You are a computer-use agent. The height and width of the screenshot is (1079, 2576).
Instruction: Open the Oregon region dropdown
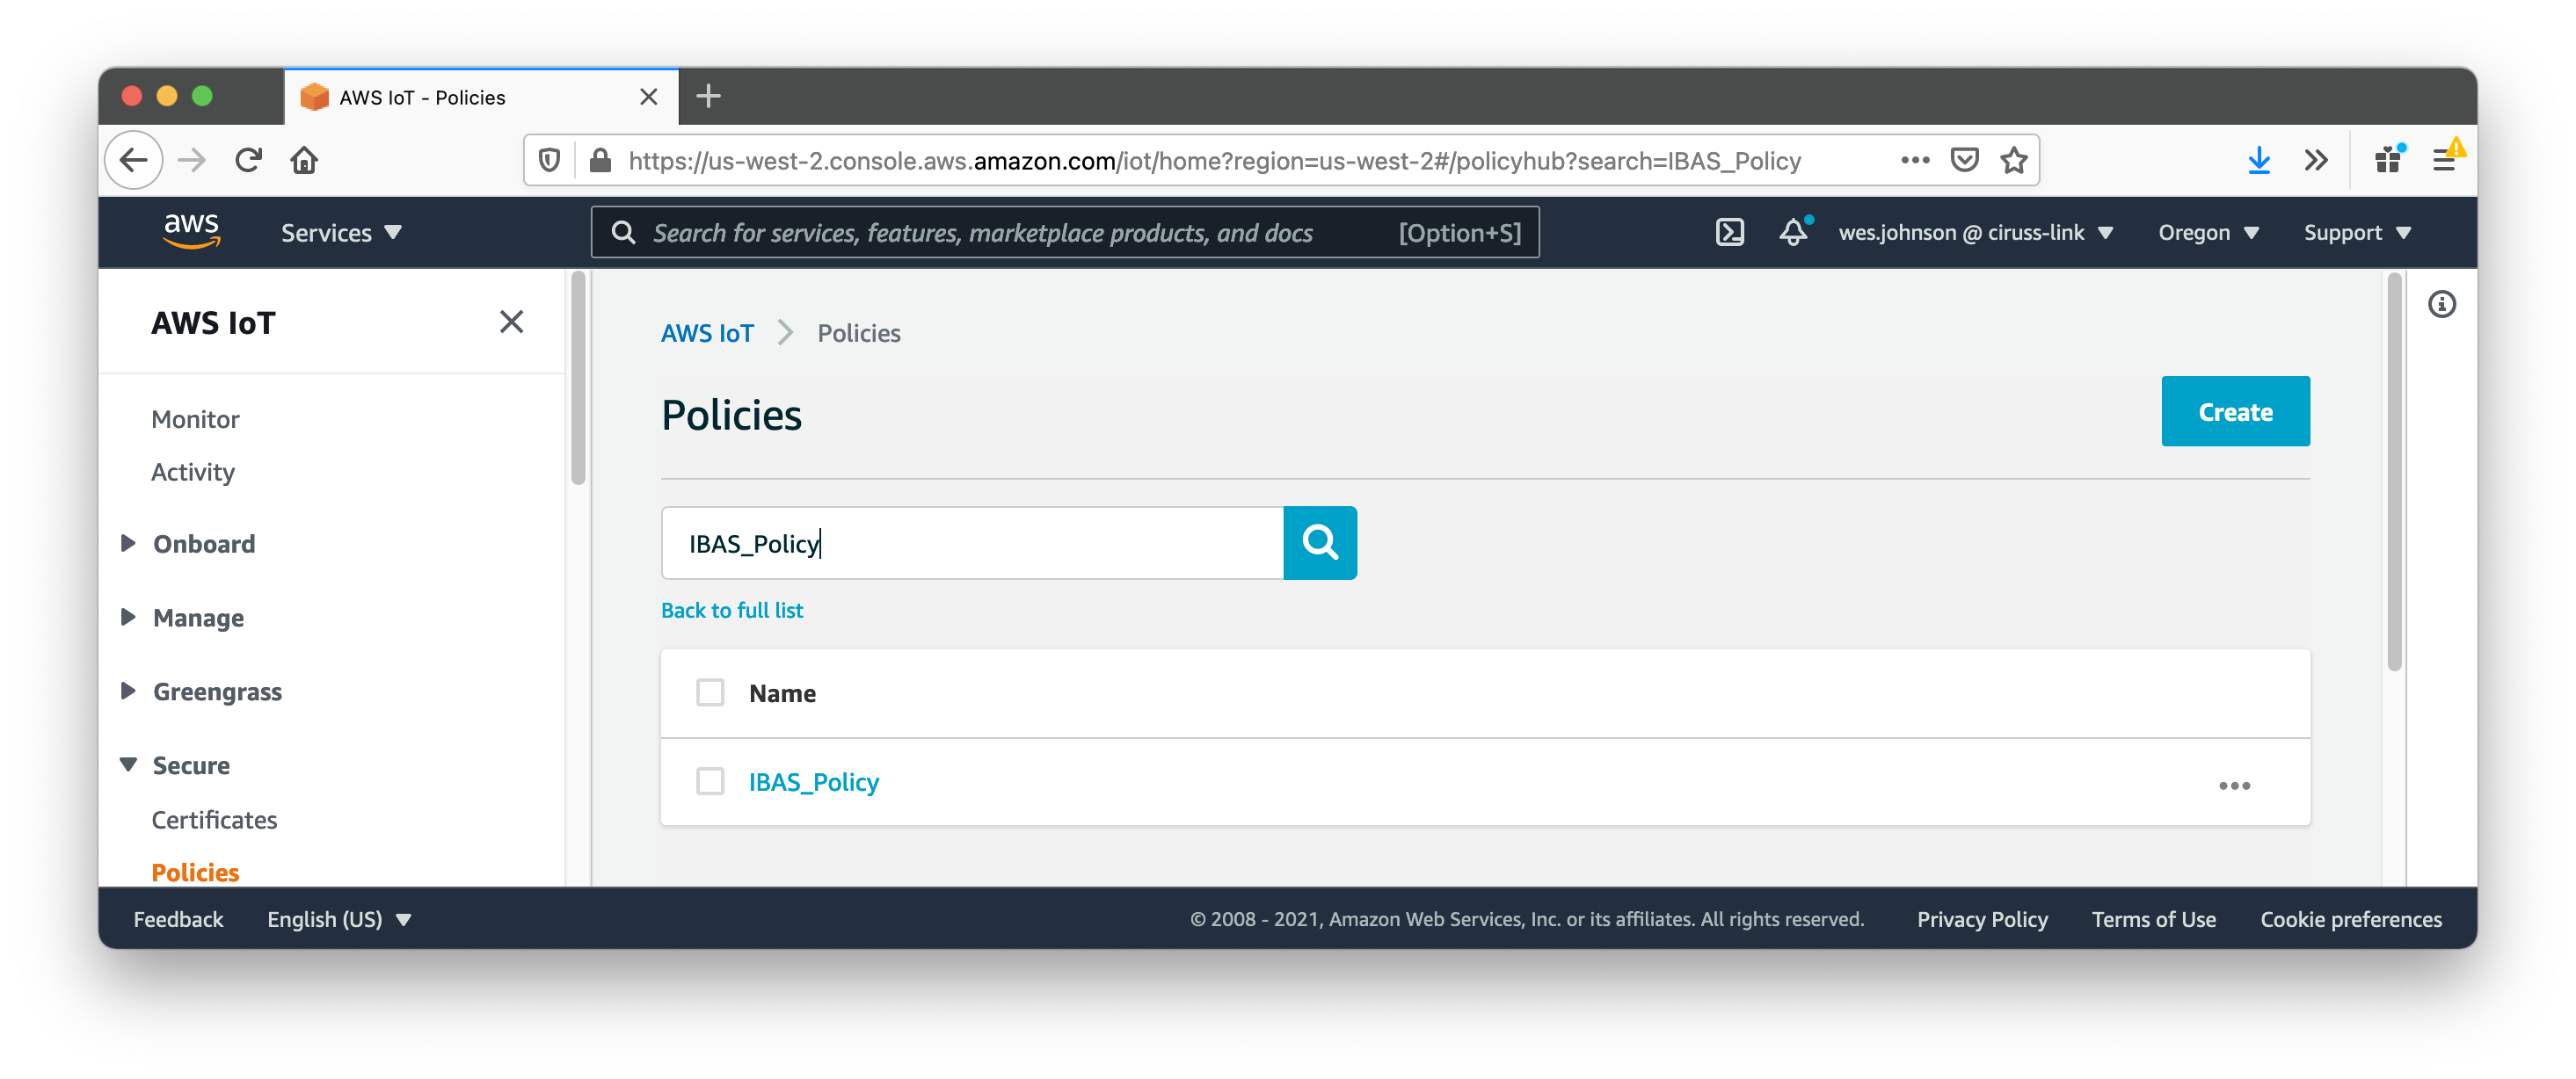tap(2207, 233)
